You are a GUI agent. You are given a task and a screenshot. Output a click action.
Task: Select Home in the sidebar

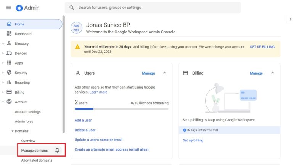[x=31, y=24]
